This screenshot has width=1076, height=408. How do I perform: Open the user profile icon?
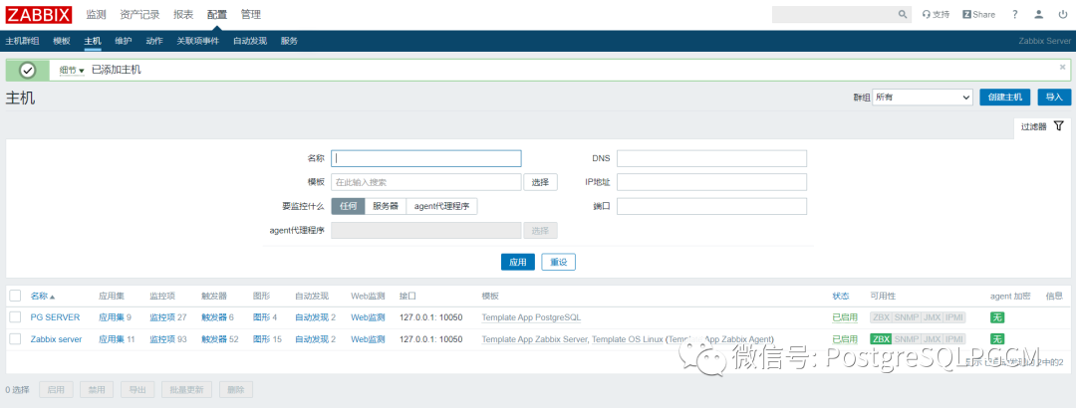[x=1039, y=14]
